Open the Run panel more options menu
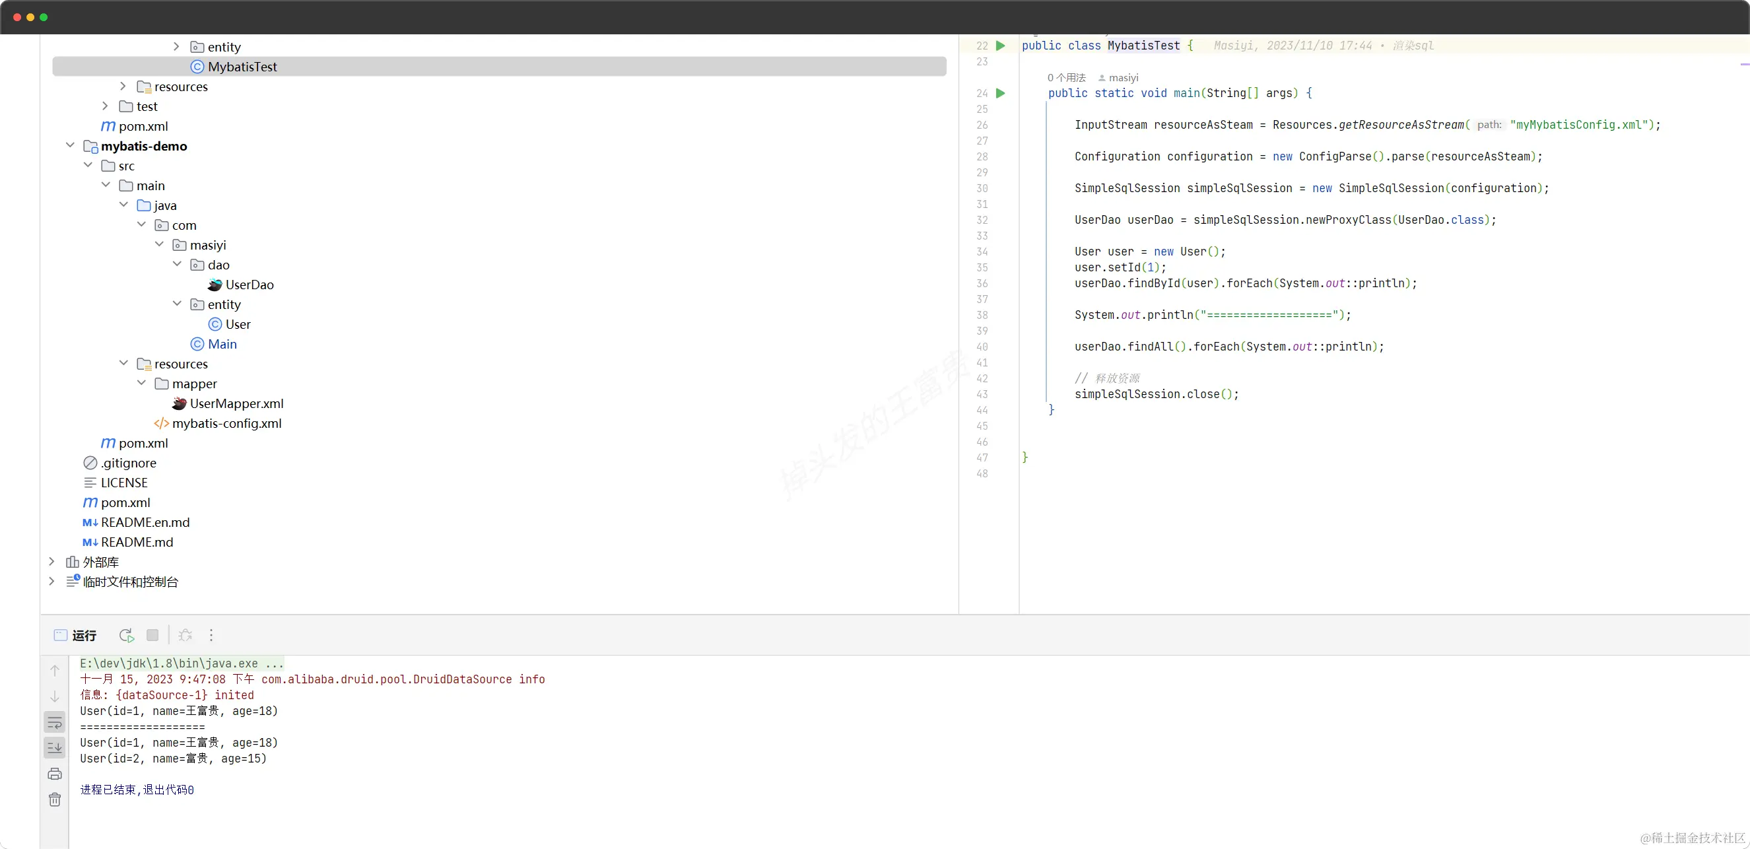The image size is (1750, 849). coord(211,635)
